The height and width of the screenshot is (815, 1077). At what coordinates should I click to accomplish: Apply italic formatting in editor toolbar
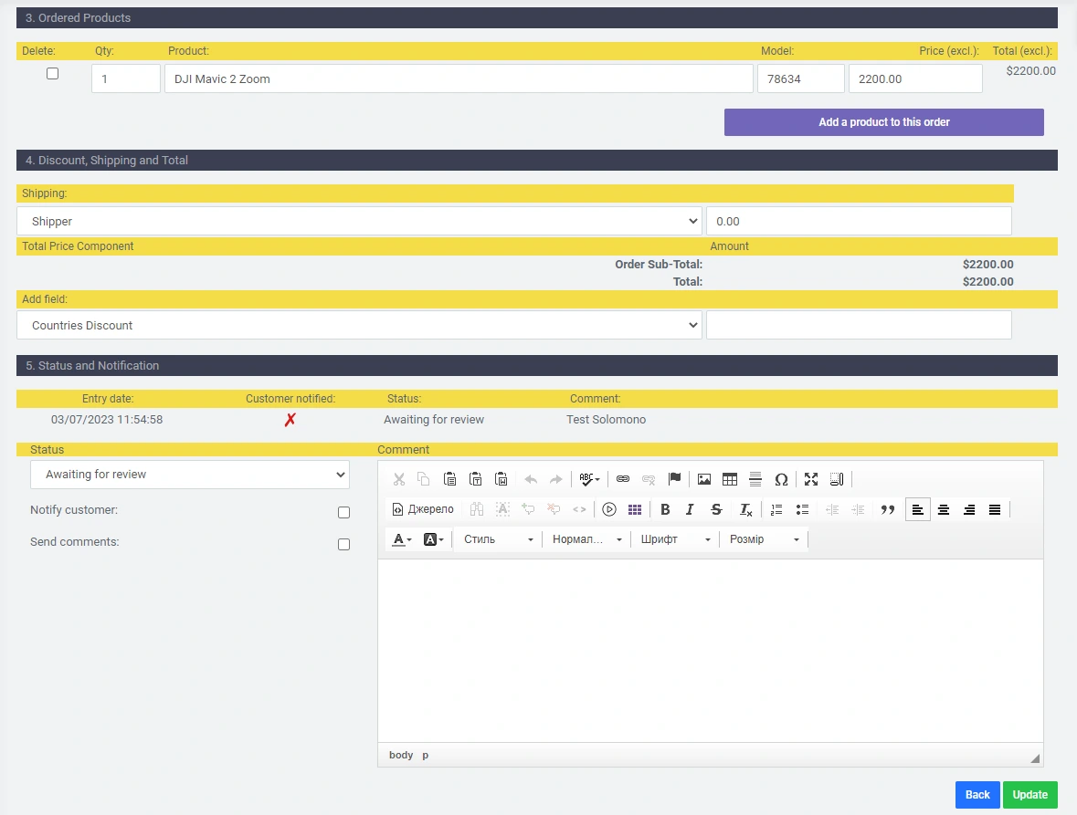[690, 509]
